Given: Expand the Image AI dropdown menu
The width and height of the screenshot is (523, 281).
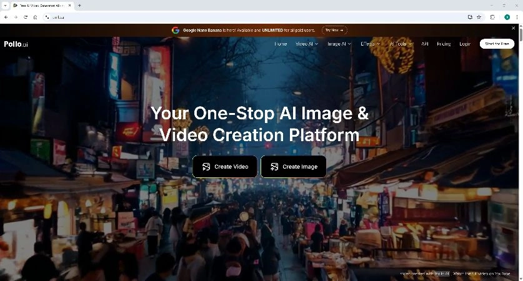Looking at the screenshot, I should [339, 44].
